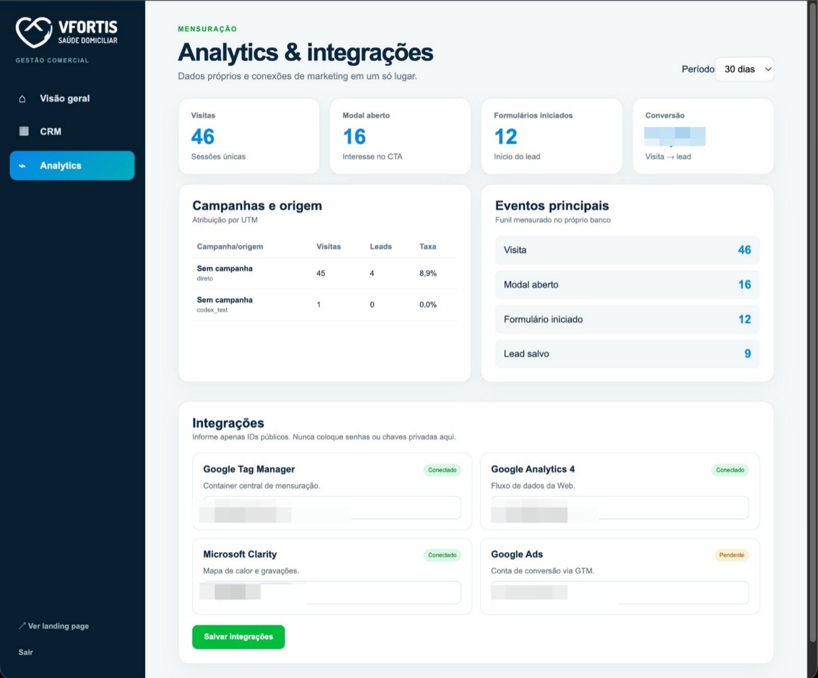Click the vertical scrollbar on the right edge
818x678 pixels.
(x=813, y=322)
